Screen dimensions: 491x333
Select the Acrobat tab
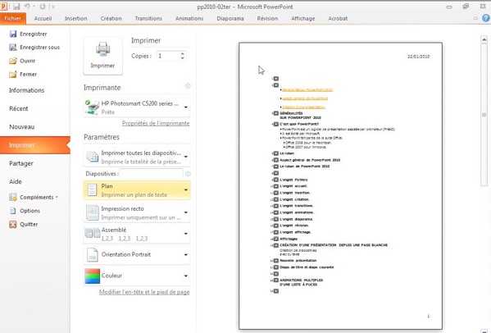click(x=338, y=19)
